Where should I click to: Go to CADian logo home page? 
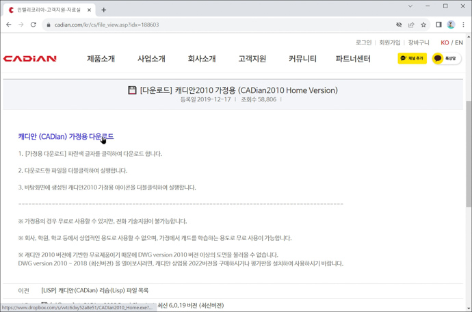30,58
